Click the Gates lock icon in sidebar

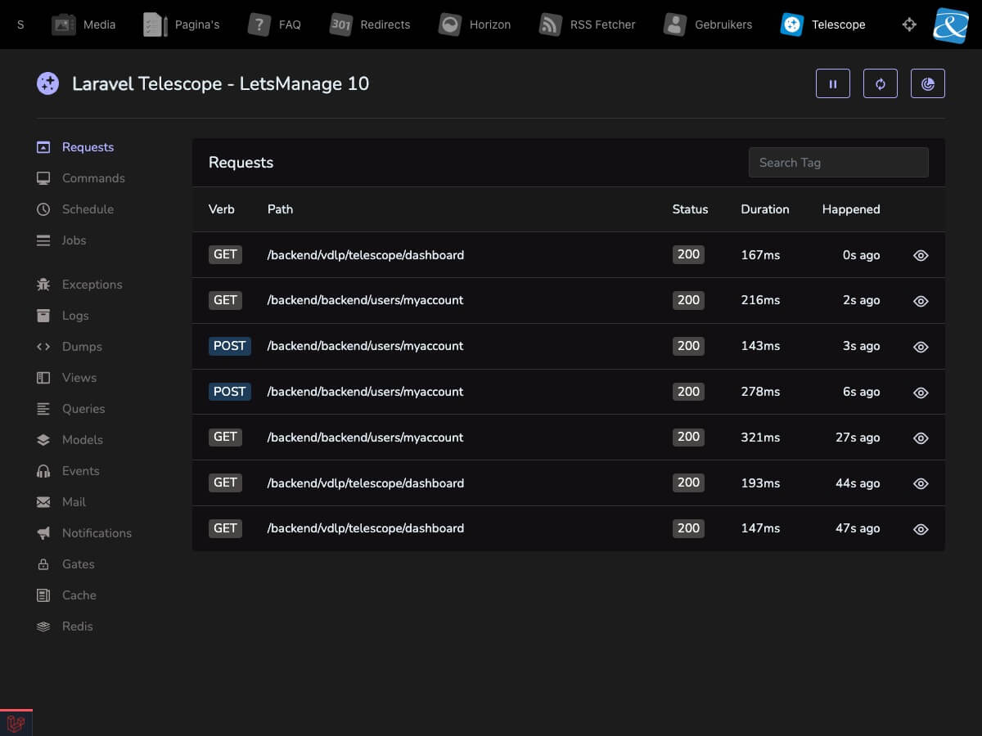(x=43, y=564)
